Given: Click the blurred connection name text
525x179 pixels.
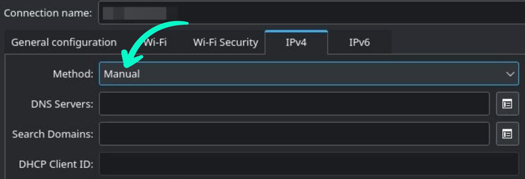Looking at the screenshot, I should (x=135, y=13).
